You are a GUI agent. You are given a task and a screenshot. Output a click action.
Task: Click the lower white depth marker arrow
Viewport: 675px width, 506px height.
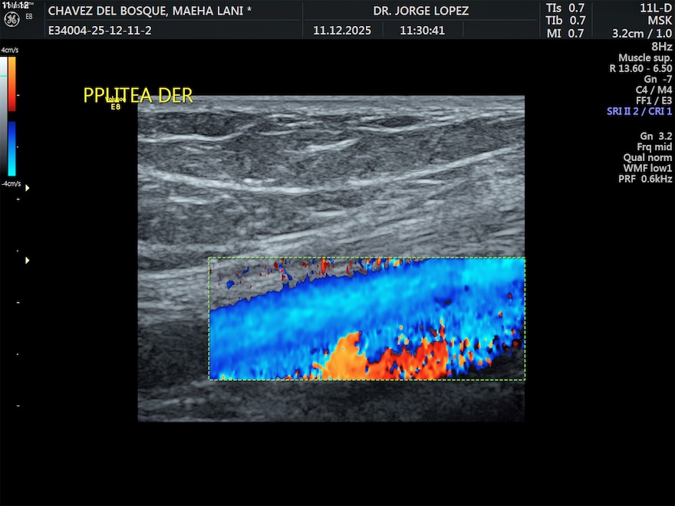(28, 261)
